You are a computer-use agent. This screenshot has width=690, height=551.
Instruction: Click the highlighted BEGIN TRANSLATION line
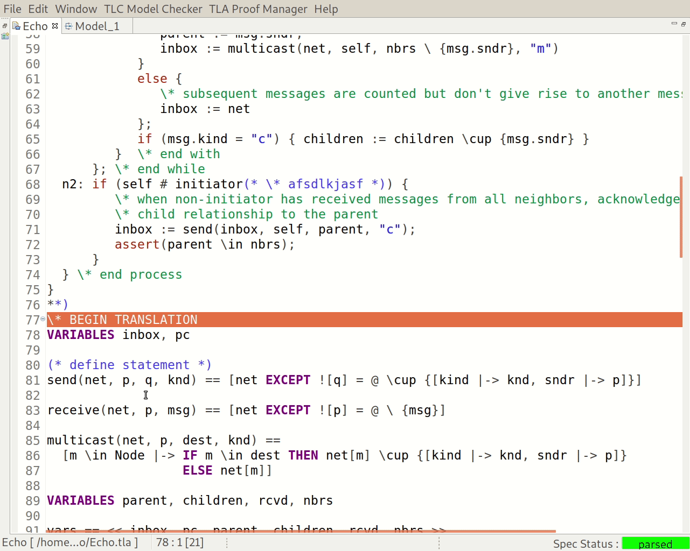coord(365,320)
